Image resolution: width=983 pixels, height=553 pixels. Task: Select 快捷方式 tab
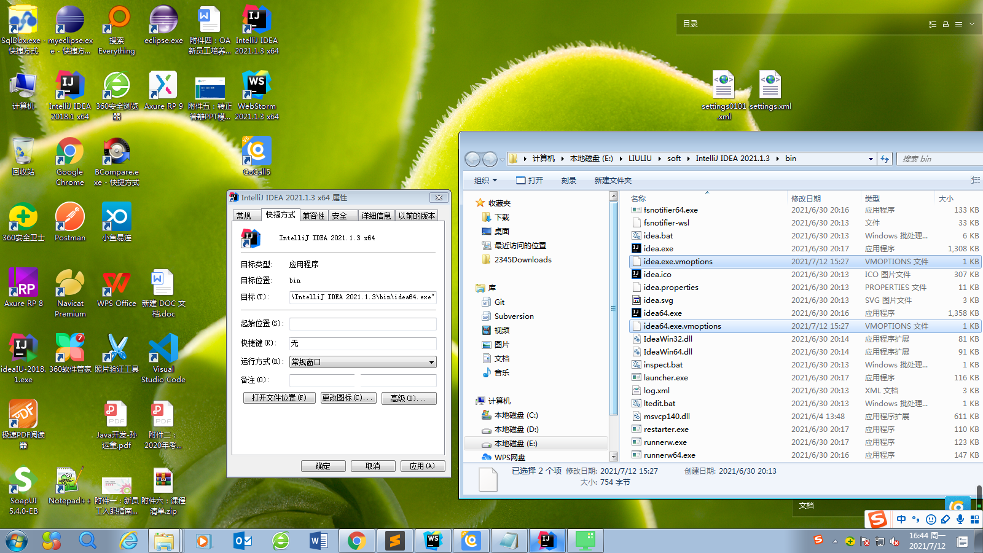pyautogui.click(x=280, y=214)
